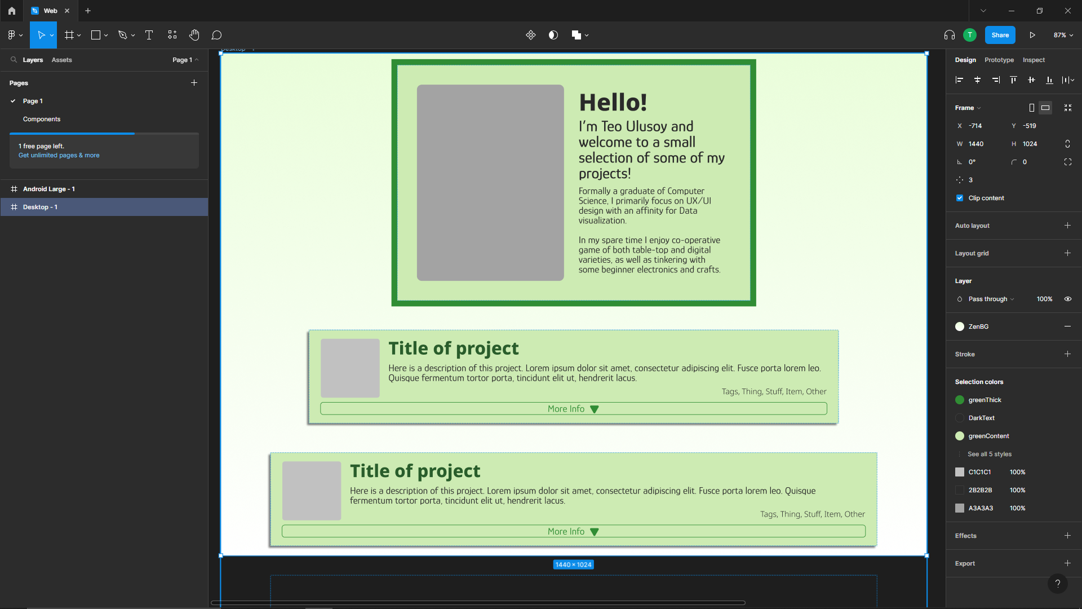This screenshot has height=609, width=1082.
Task: Click the greenThick color swatch
Action: tap(960, 400)
